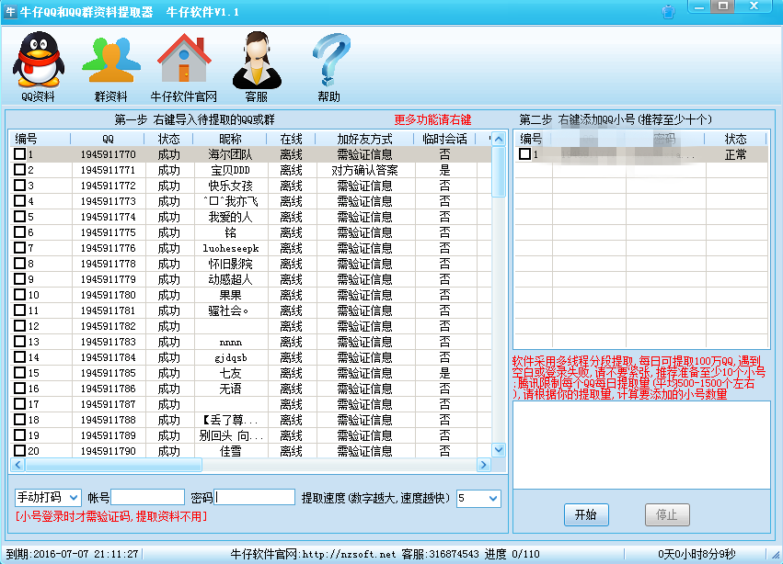Screen dimensions: 783x564
Task: Click the 到期 expiry date in status bar
Action: coord(72,554)
